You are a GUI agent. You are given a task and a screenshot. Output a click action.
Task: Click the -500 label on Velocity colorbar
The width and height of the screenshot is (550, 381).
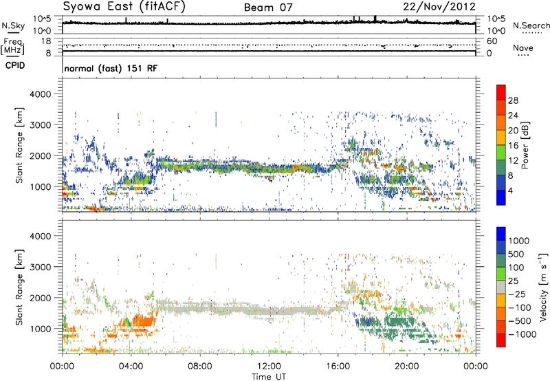tap(520, 320)
